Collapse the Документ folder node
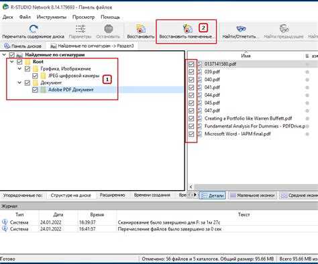Image resolution: width=318 pixels, height=264 pixels. 19,83
